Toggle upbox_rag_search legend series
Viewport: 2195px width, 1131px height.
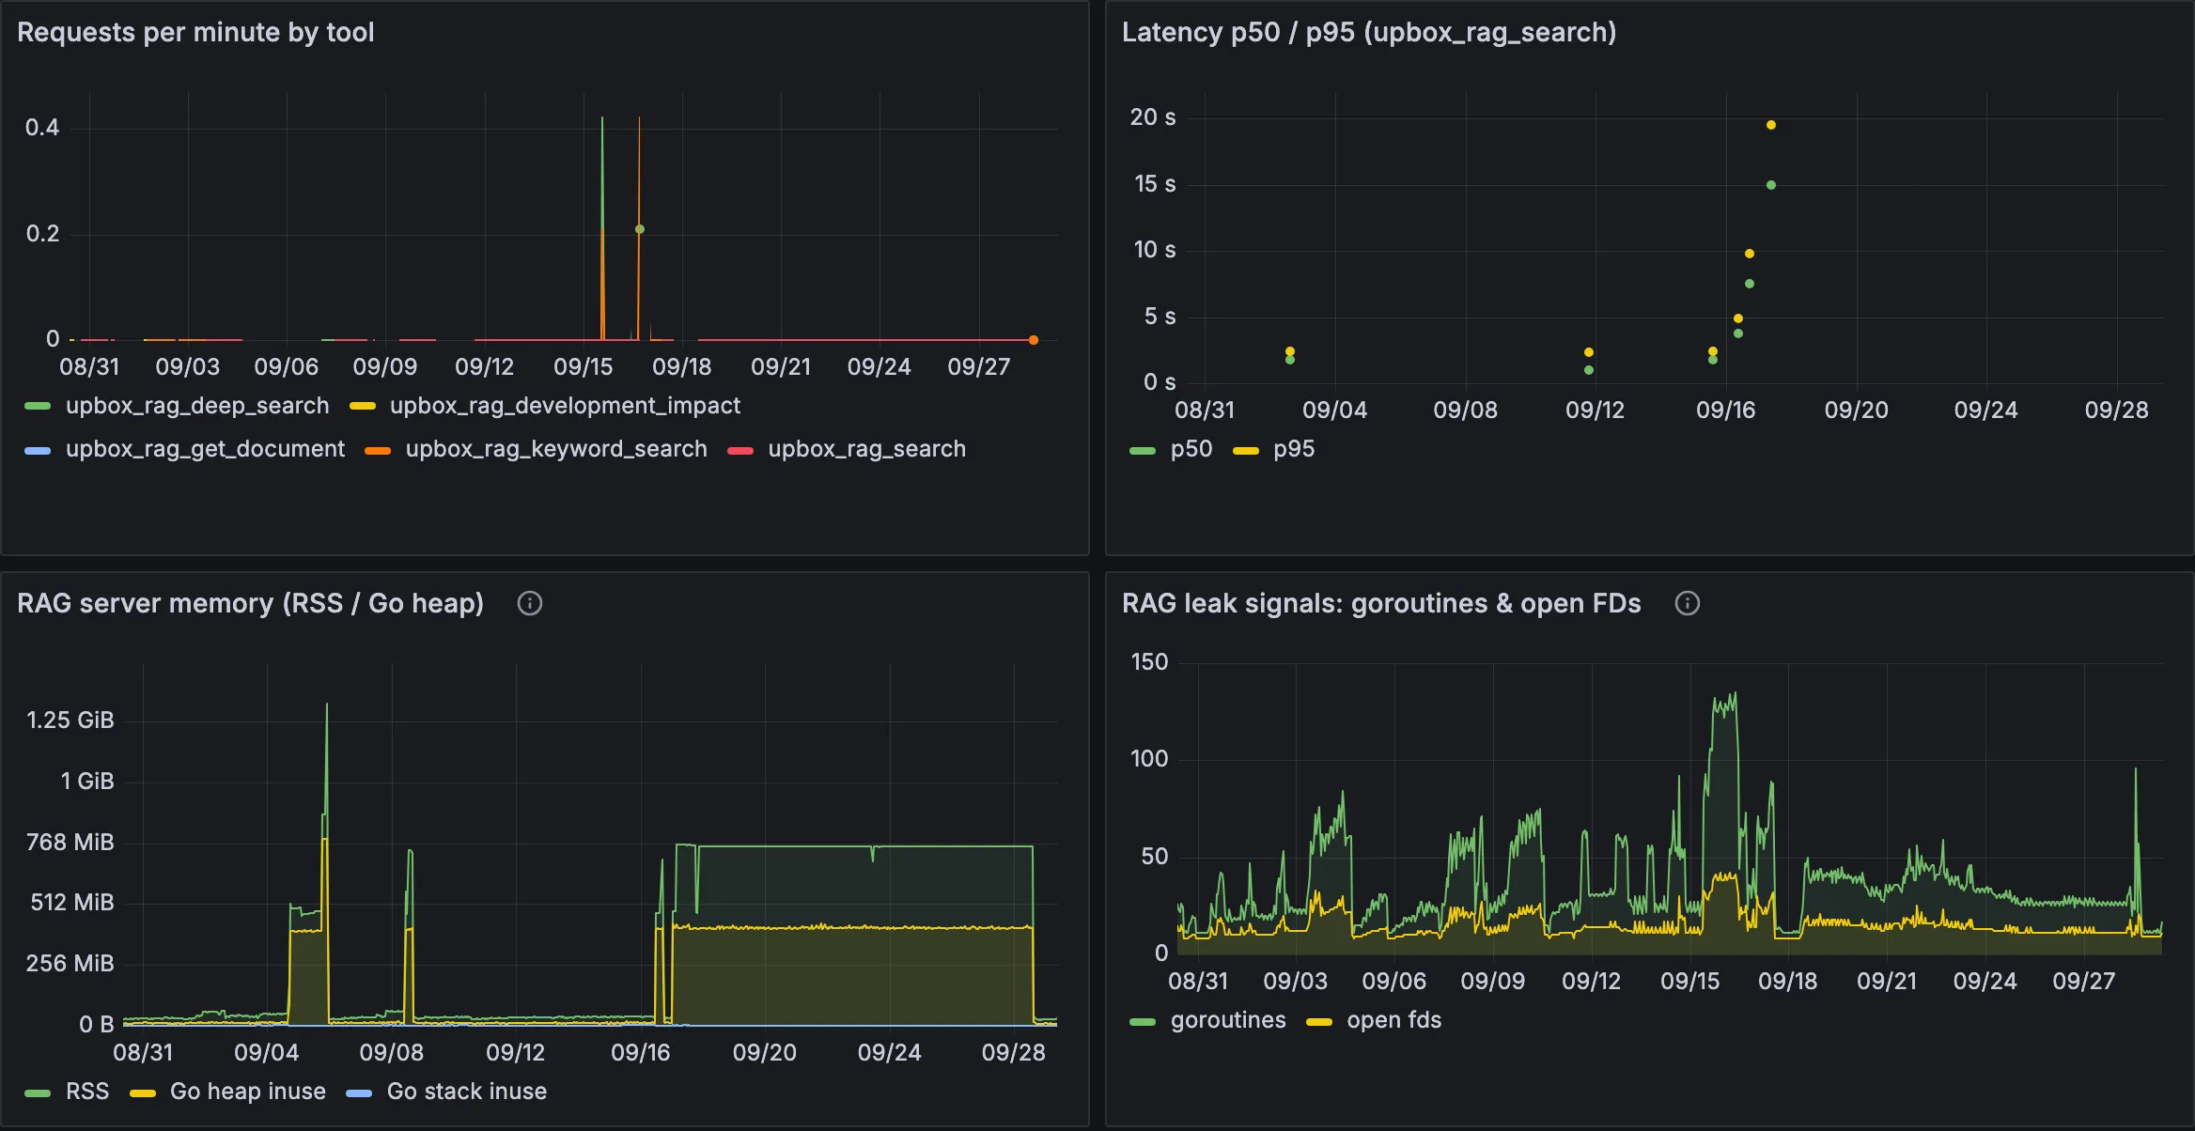click(x=866, y=449)
